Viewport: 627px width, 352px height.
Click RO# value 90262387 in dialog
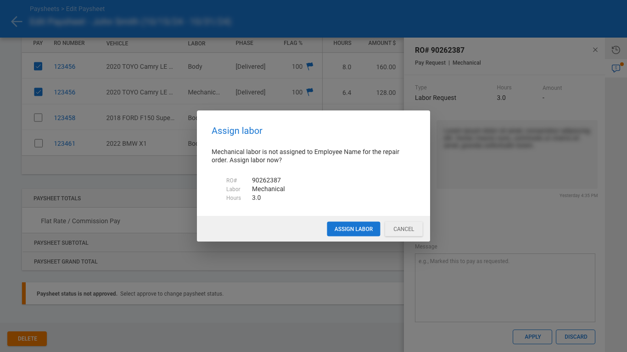point(266,180)
